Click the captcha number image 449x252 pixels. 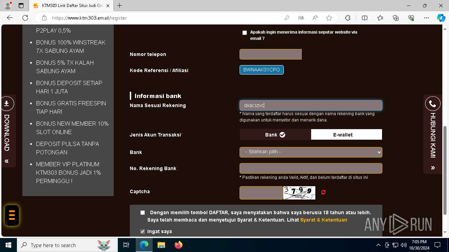[x=299, y=193]
